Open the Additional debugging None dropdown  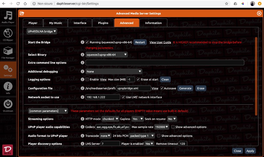tap(114, 72)
